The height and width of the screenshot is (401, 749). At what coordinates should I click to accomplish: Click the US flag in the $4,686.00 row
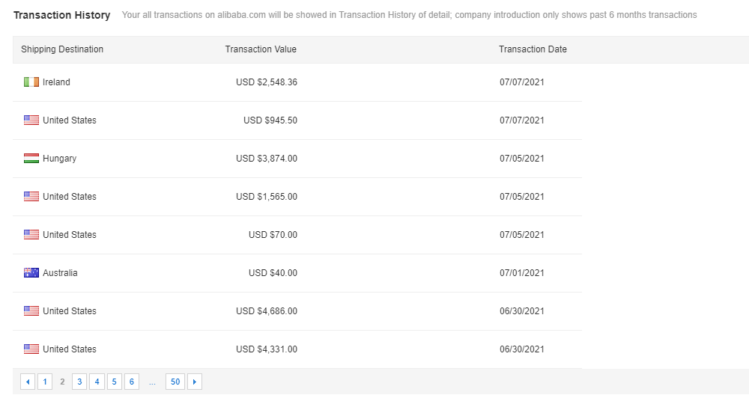point(31,311)
